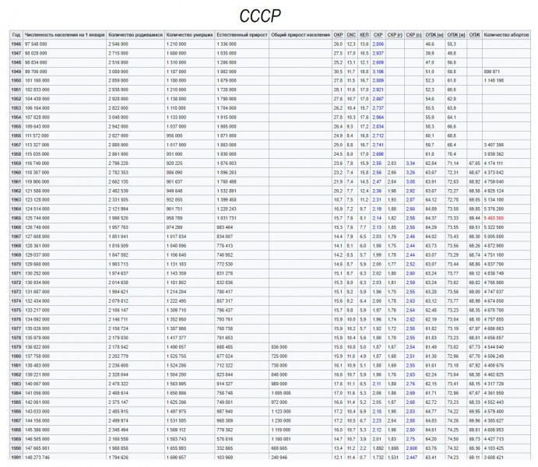Click abortions value 1 140 198

coord(494,81)
